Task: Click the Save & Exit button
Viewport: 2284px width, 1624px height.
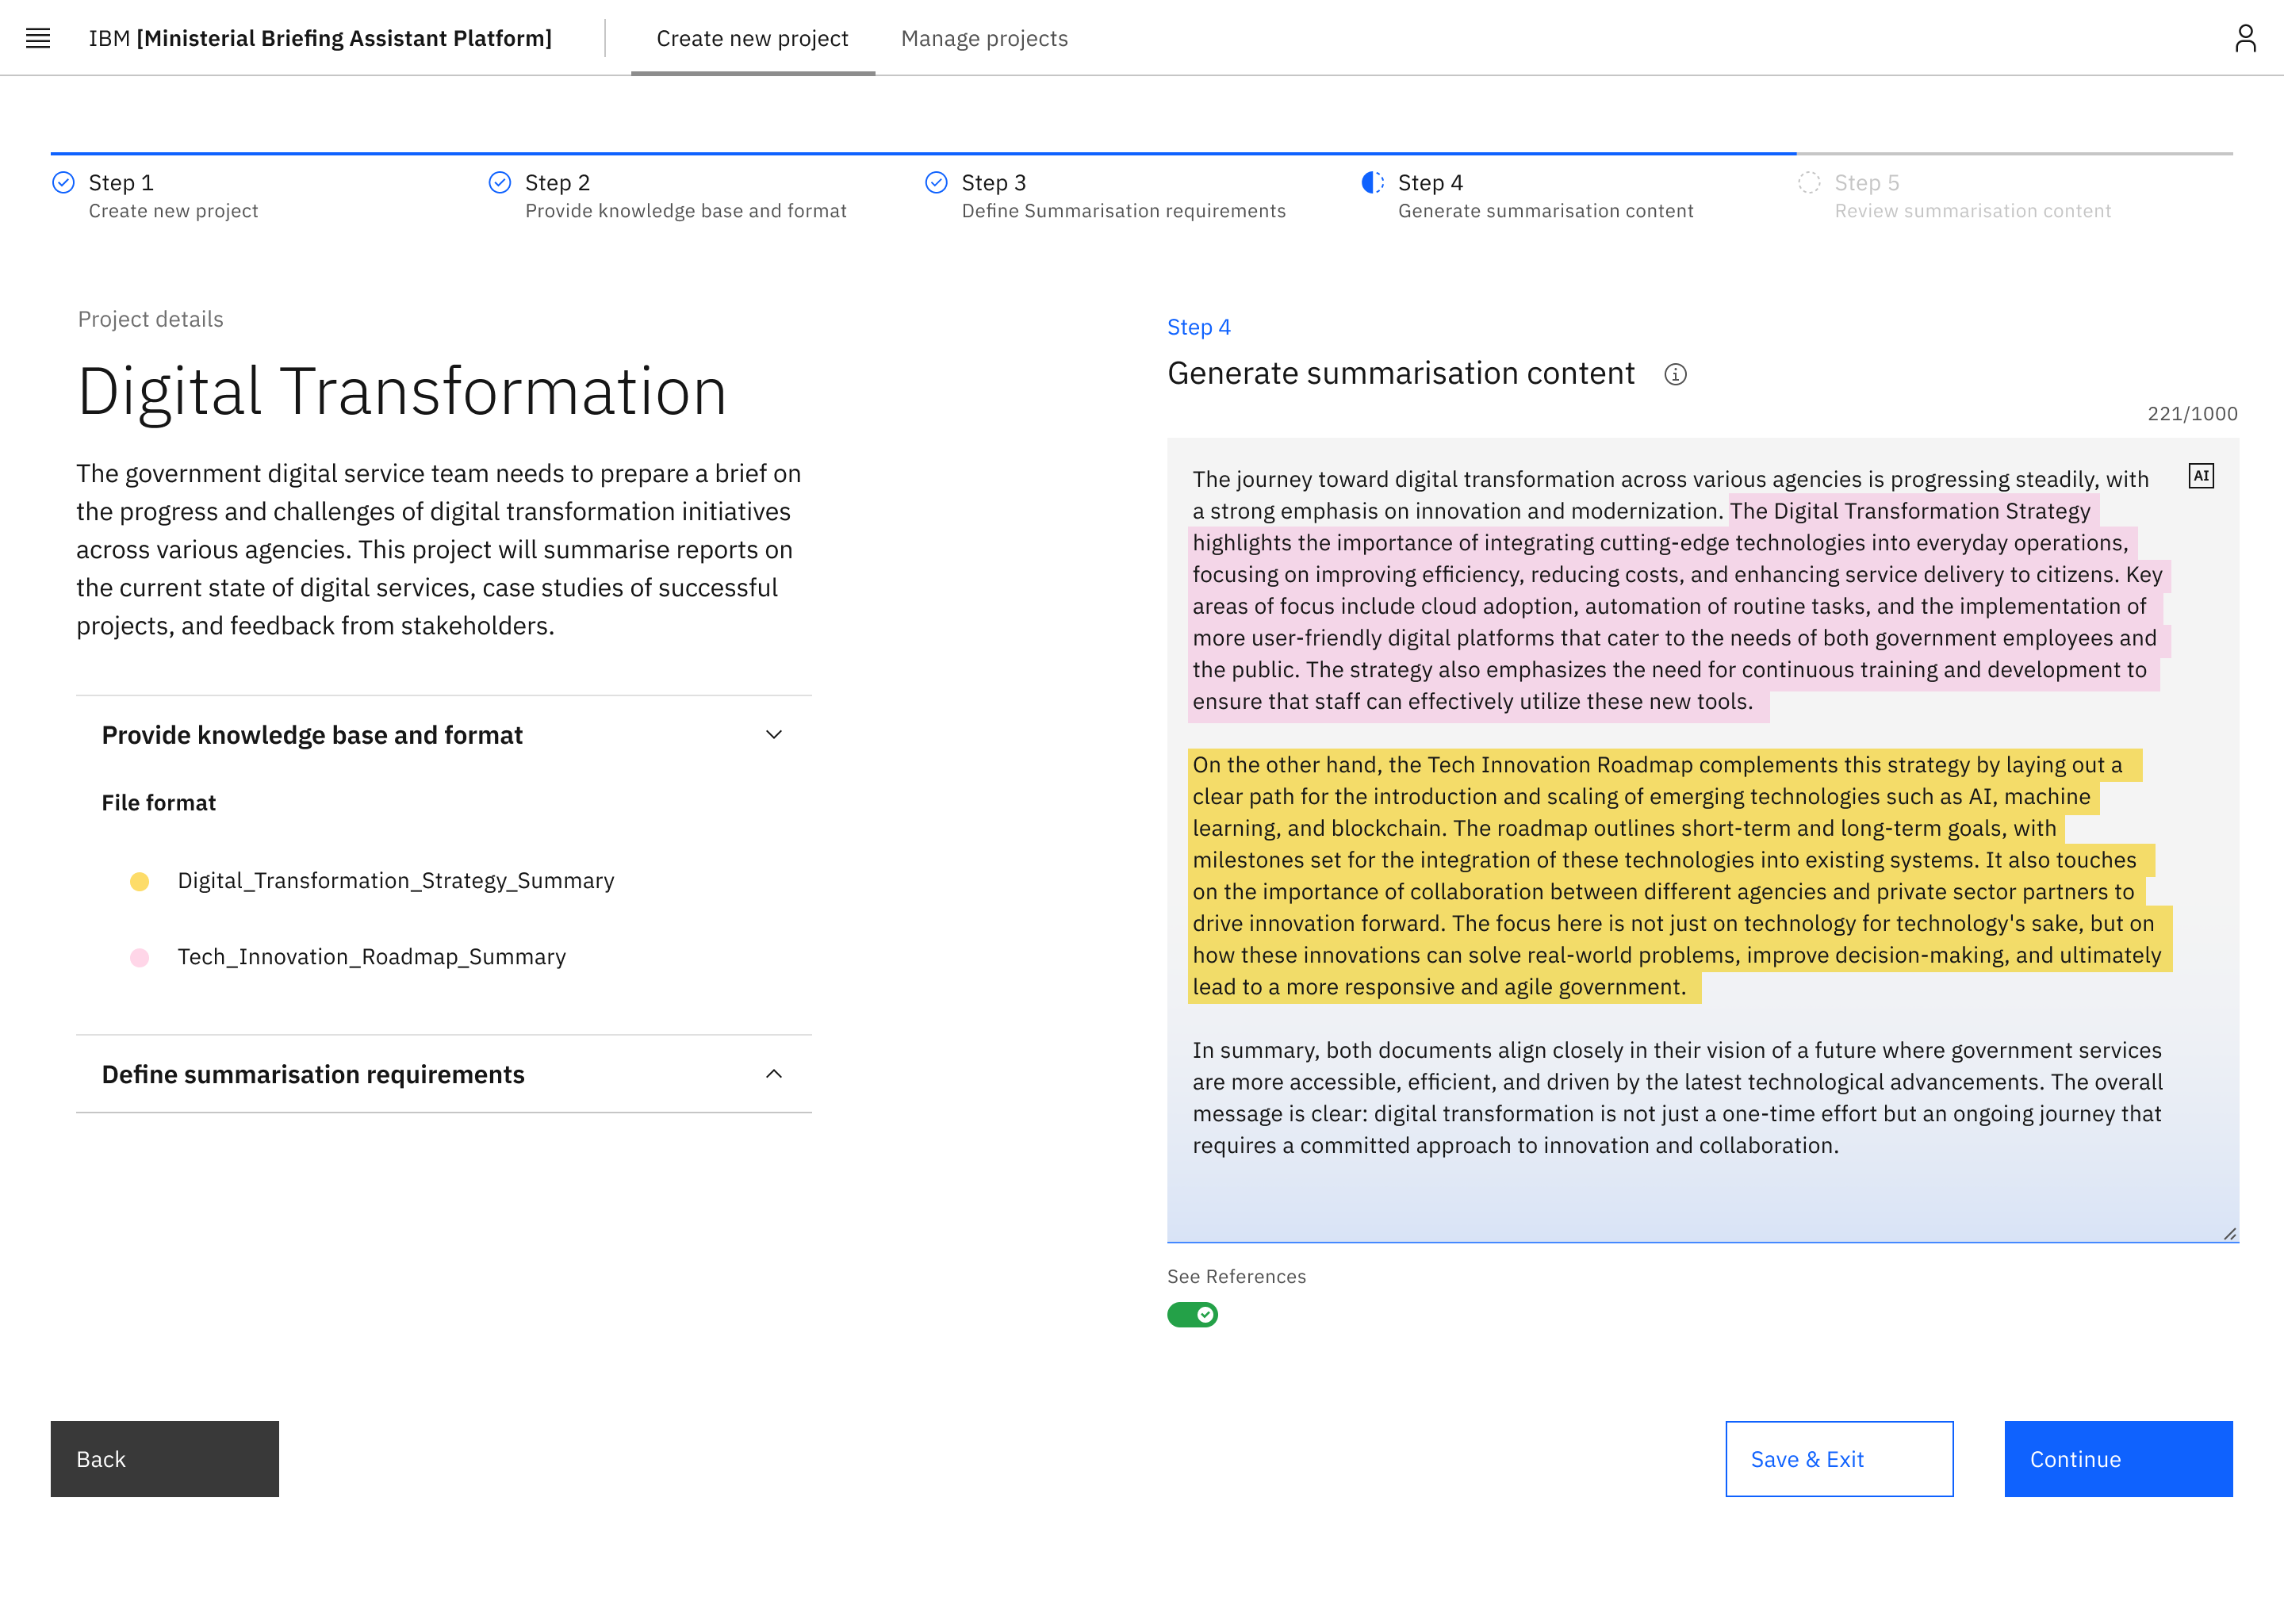Action: pos(1839,1459)
